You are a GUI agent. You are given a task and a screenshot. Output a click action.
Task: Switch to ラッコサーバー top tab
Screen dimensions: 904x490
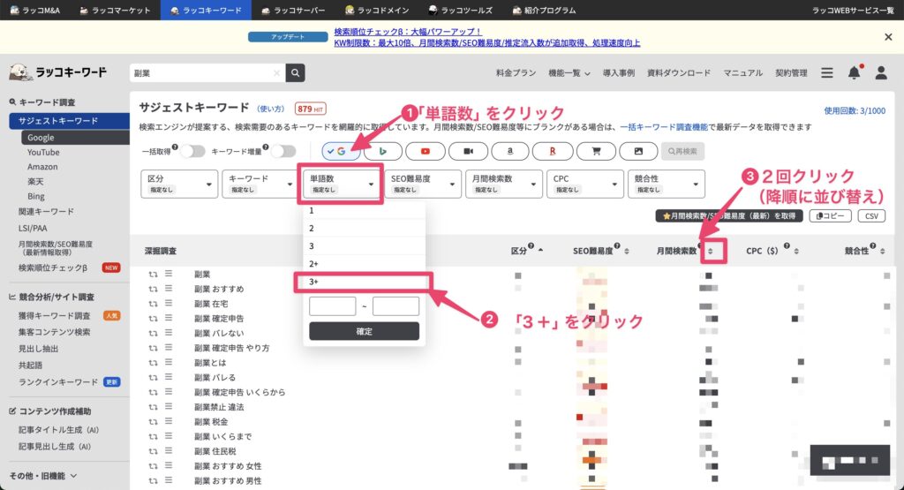[x=293, y=10]
